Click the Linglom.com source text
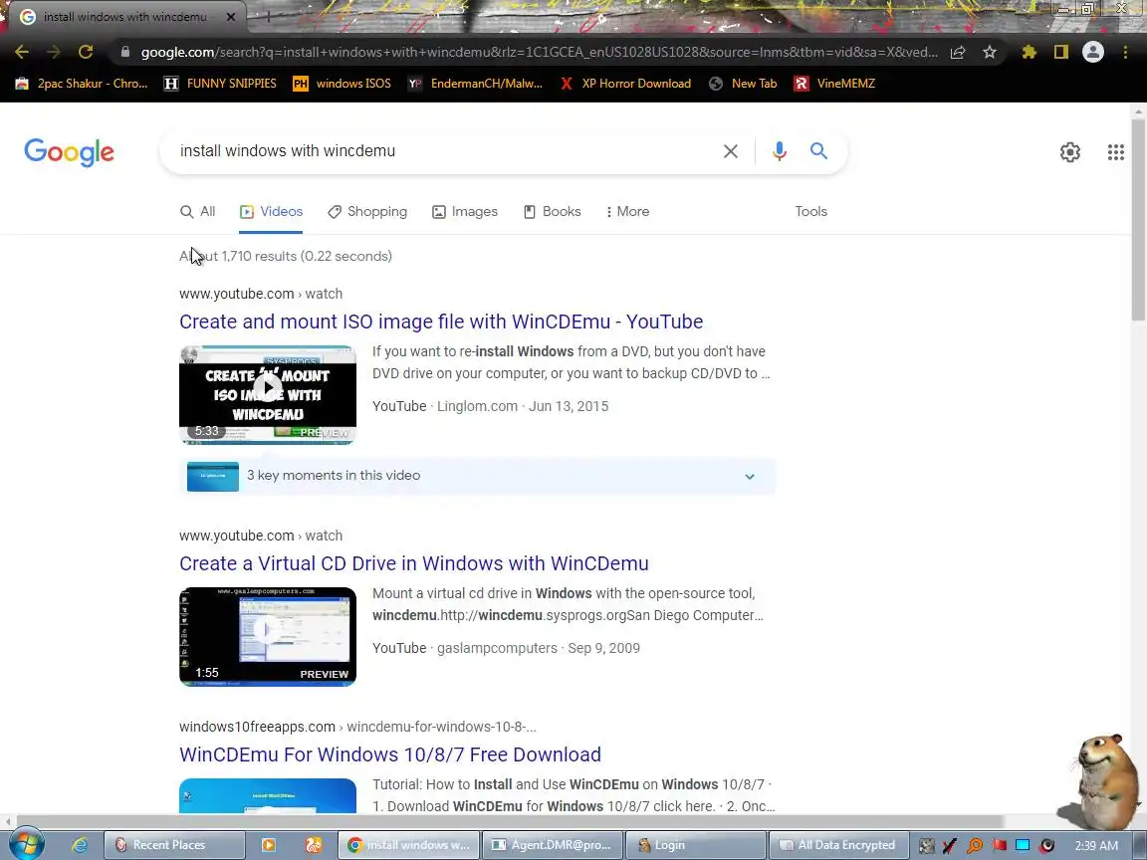 click(477, 406)
